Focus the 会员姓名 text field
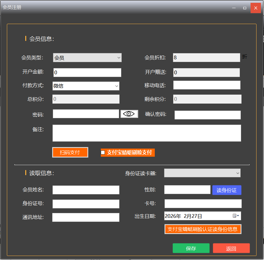The height and width of the screenshot is (260, 264). (x=86, y=190)
